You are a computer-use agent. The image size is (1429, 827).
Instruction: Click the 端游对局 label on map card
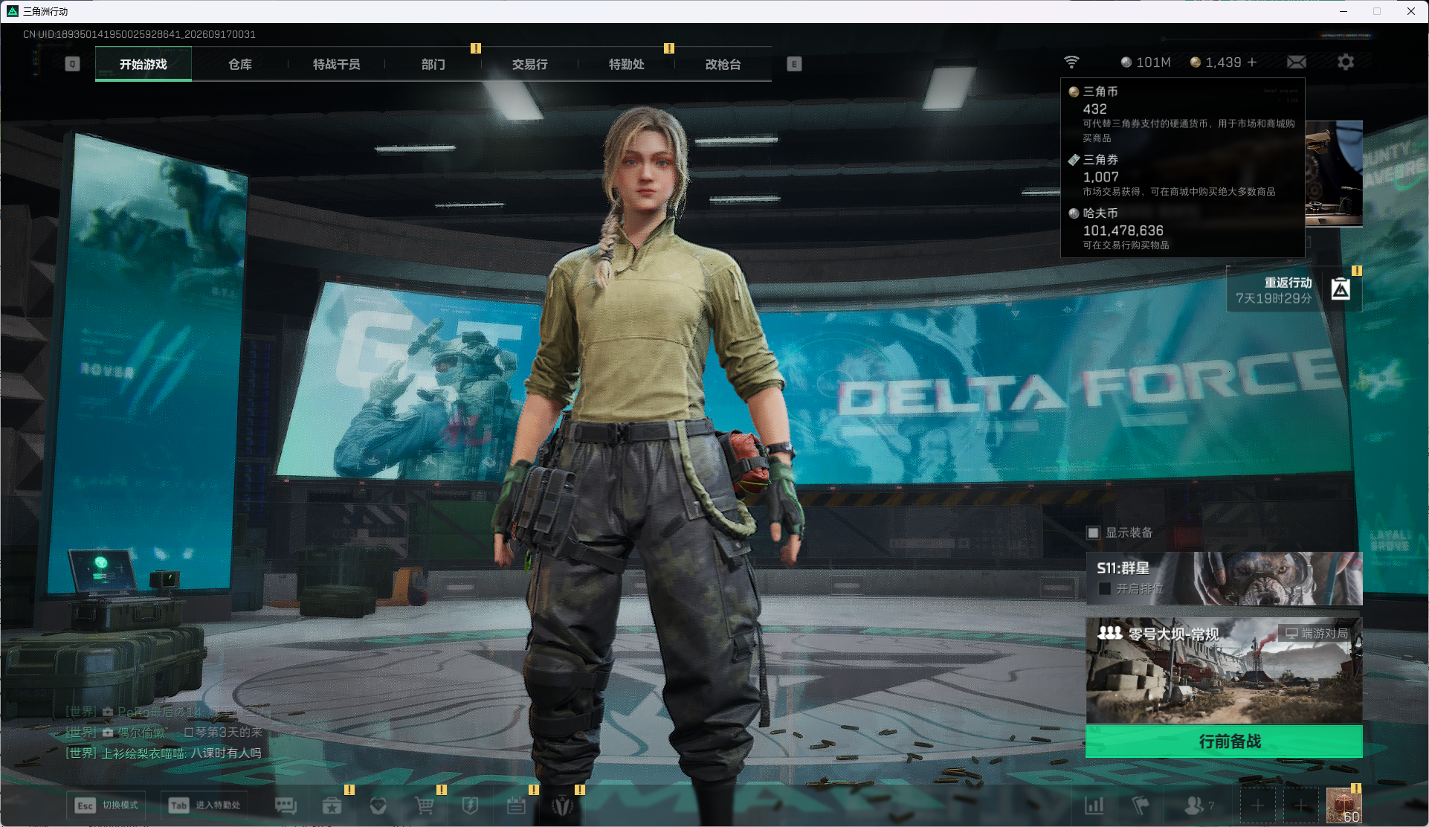click(x=1317, y=634)
